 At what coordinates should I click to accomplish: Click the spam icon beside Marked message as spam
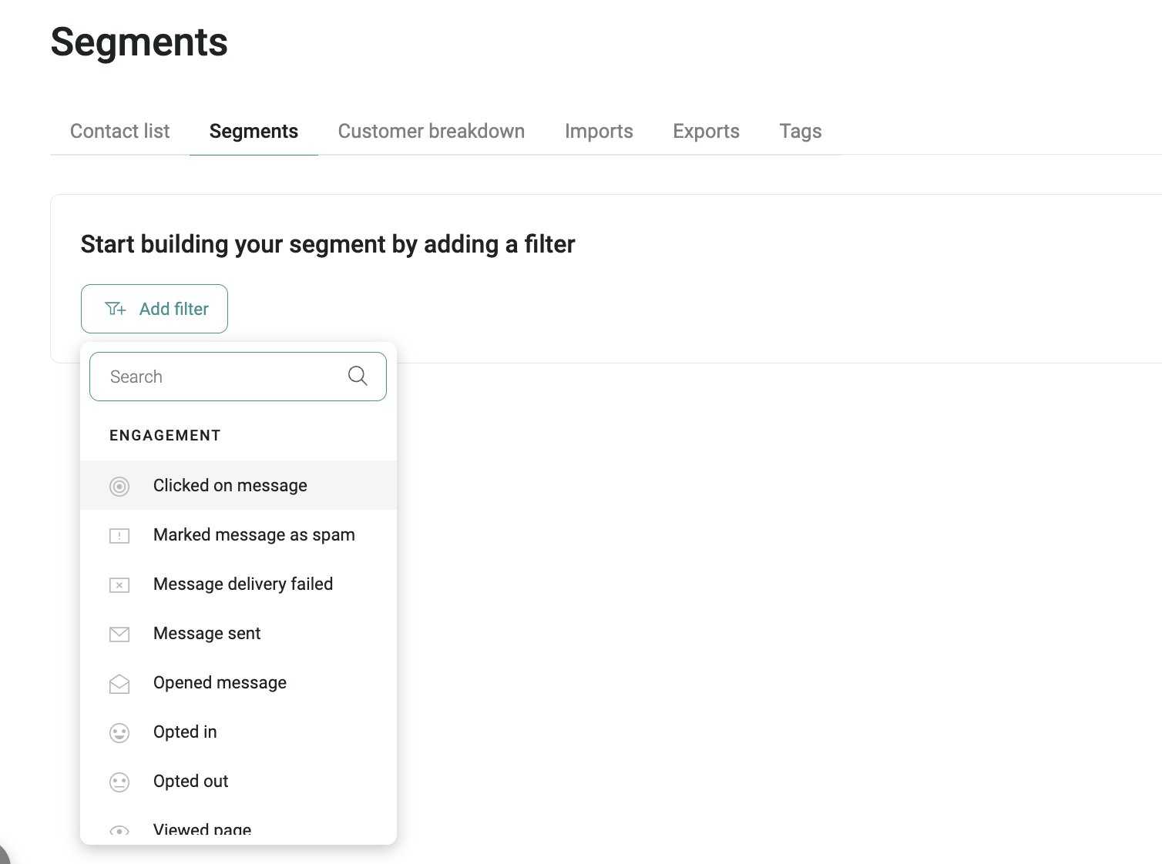[x=119, y=536]
